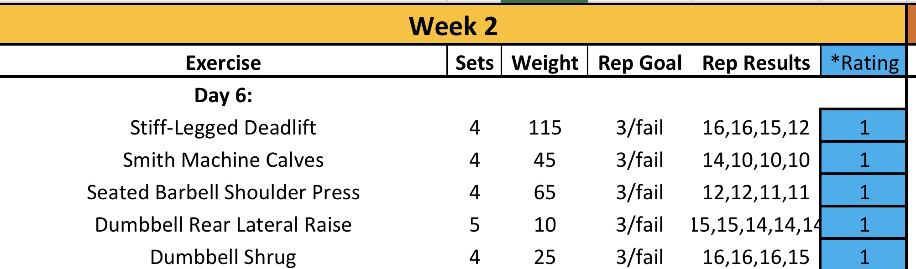The image size is (916, 269).
Task: Select the weight cell containing 65
Action: click(x=544, y=192)
